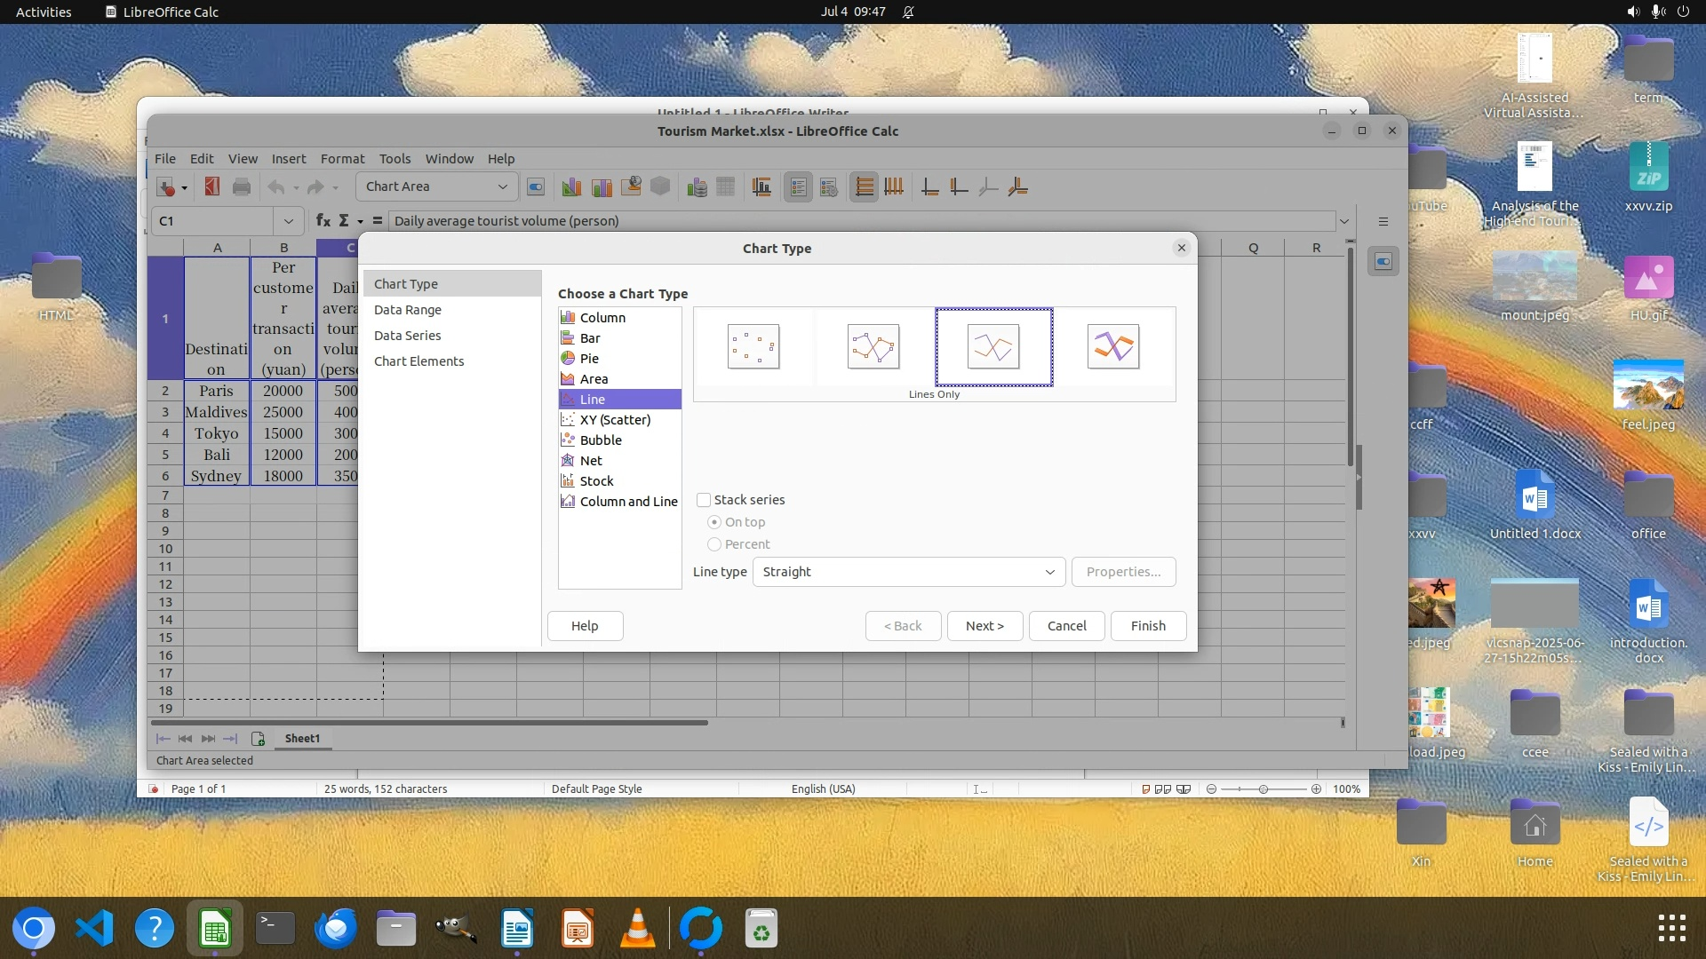Expand the Chart Area element selector
This screenshot has width=1706, height=959.
(502, 186)
